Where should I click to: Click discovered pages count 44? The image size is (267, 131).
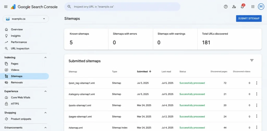click(225, 128)
